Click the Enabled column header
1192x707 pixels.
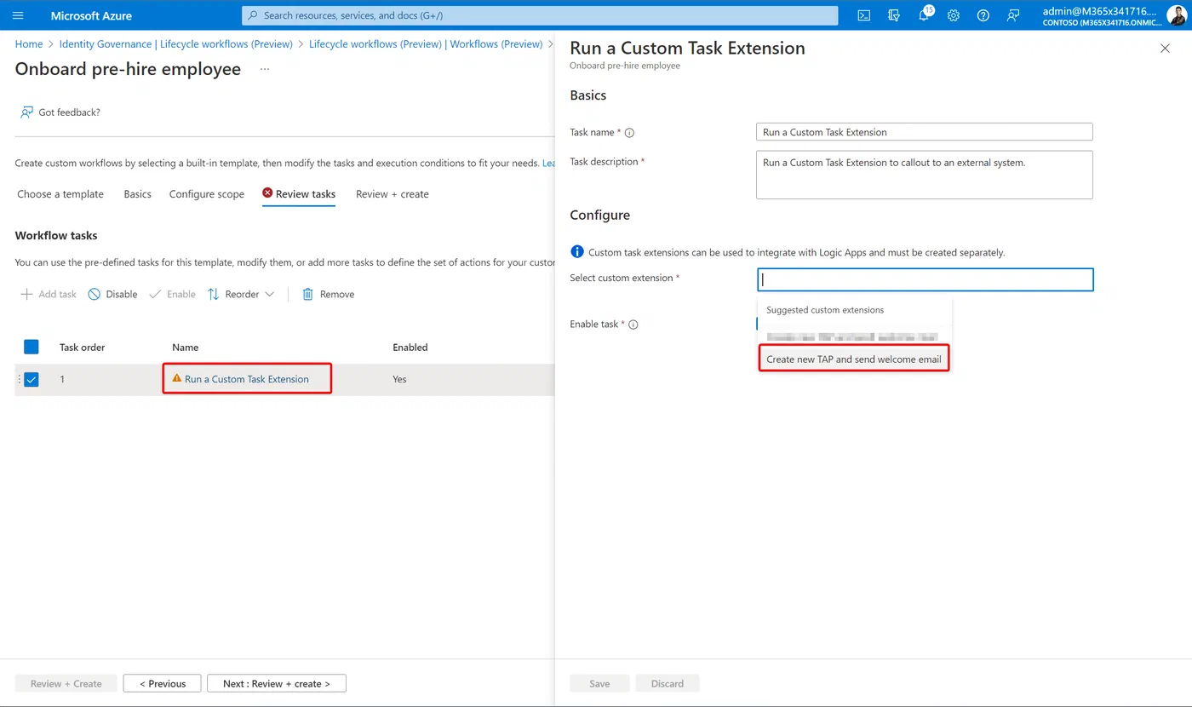pos(410,348)
